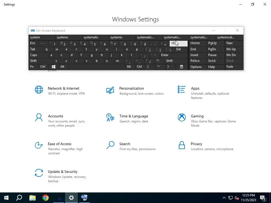Click the Insert key

click(198, 55)
